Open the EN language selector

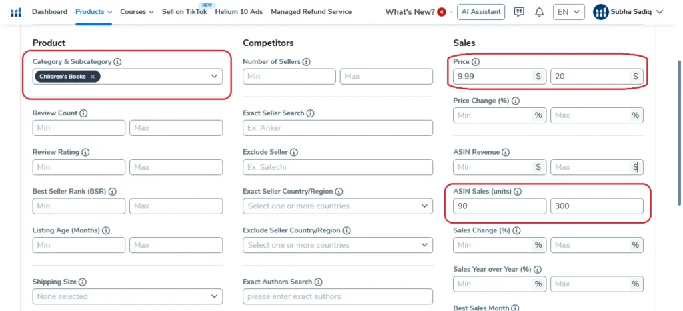[x=568, y=12]
